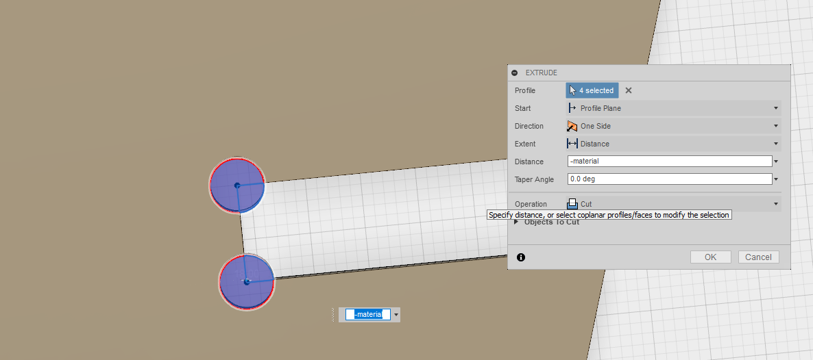Click the grip handle beside the floating distance input
The image size is (813, 360).
pyautogui.click(x=333, y=314)
